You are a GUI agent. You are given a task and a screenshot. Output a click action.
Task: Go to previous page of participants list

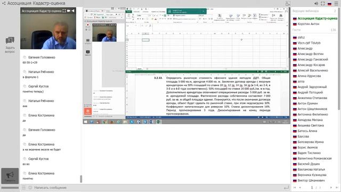tap(300, 187)
